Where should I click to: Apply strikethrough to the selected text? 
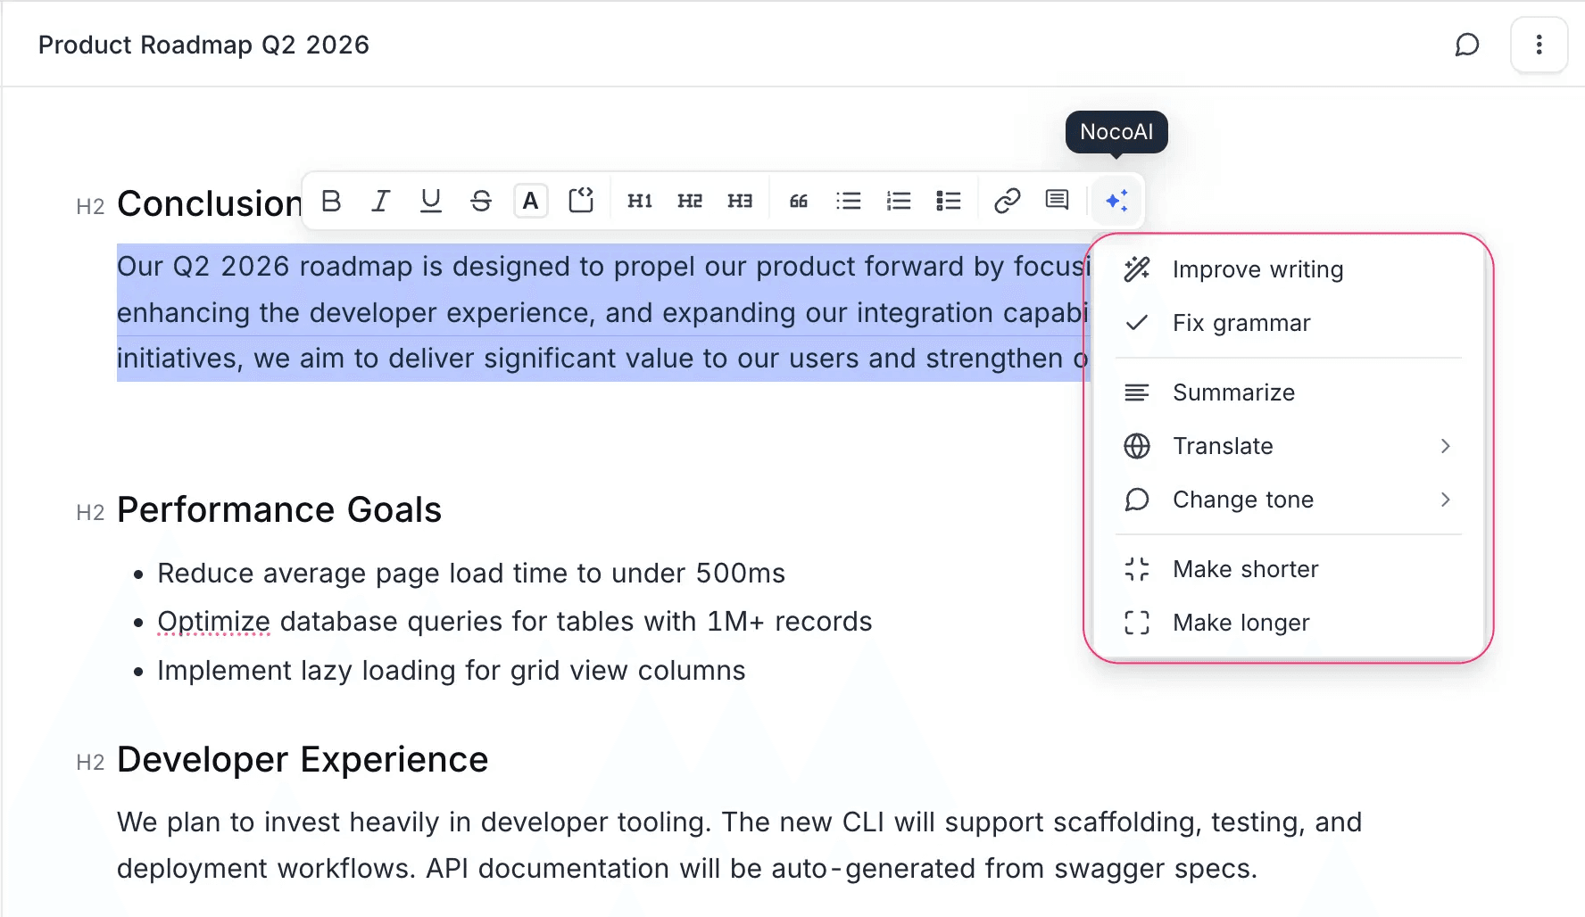[x=481, y=200]
